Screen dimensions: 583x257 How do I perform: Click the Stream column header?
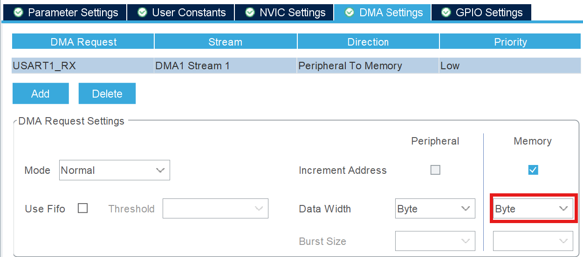(x=226, y=41)
